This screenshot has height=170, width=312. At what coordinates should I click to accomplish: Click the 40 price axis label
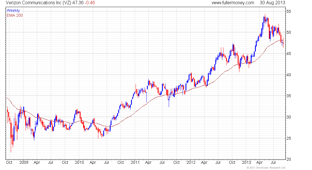tap(288, 75)
